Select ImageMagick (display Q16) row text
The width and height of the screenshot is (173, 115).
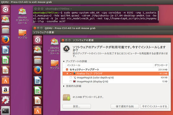point(92,81)
